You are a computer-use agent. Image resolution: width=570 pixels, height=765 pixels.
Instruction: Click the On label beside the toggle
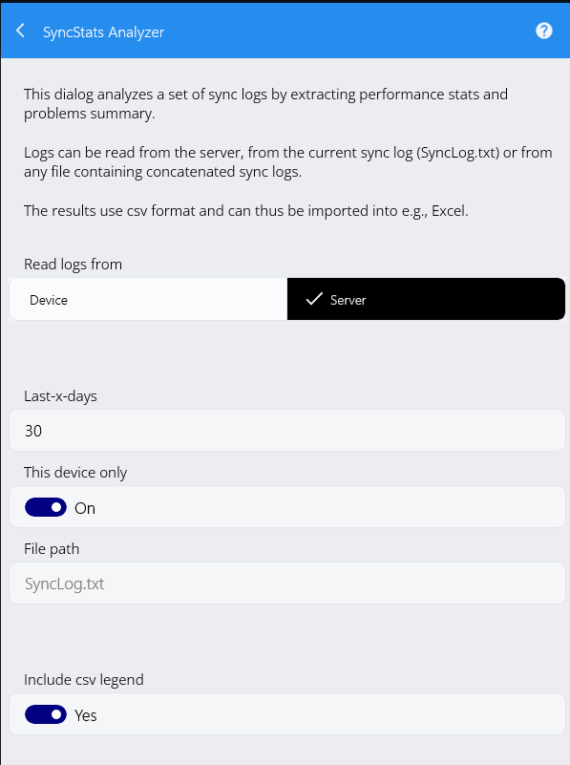[x=85, y=508]
